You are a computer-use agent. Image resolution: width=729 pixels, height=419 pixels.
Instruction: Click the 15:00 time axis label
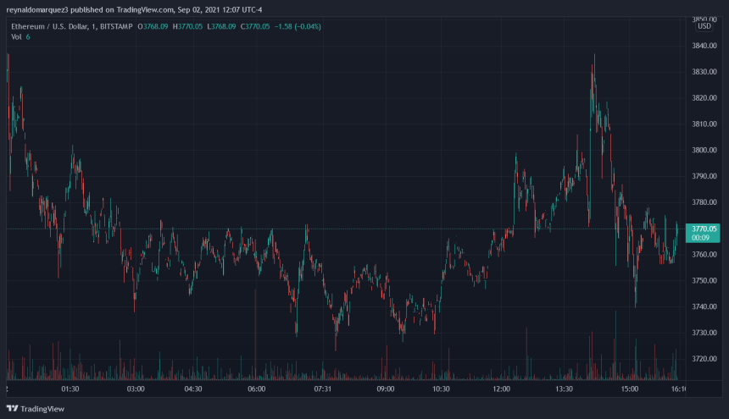point(630,389)
